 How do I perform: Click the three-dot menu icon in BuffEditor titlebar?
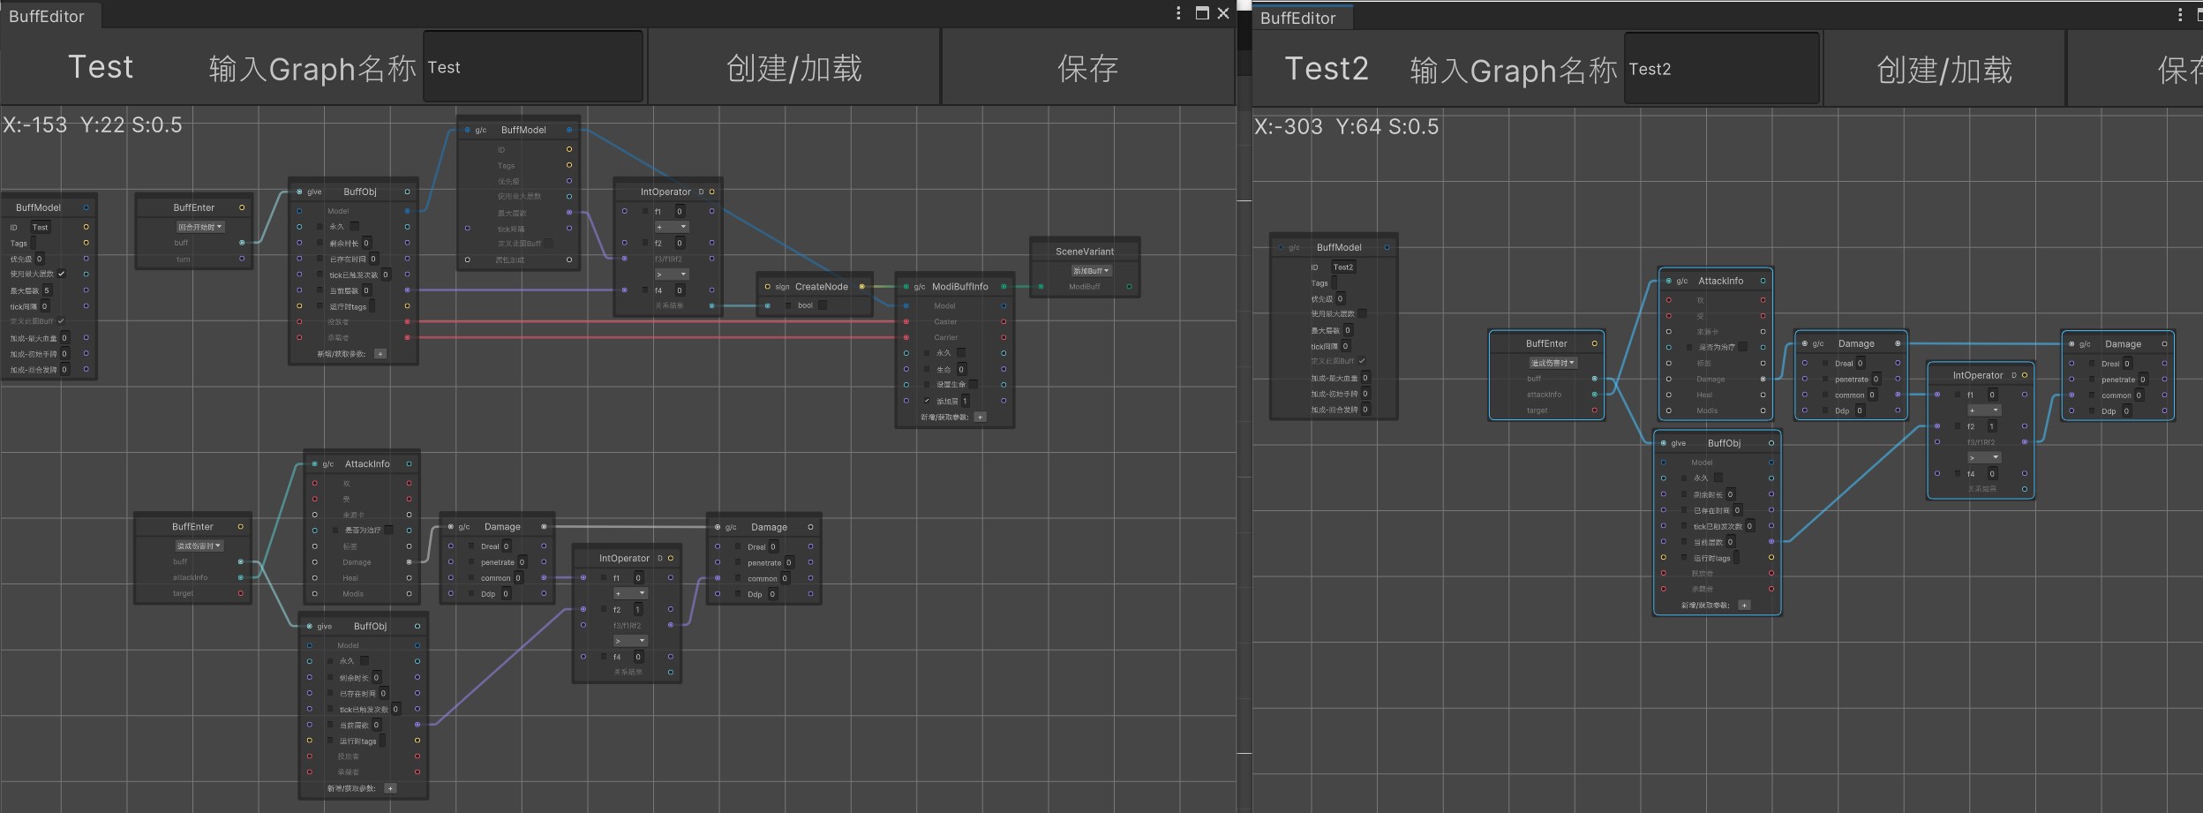tap(1178, 13)
